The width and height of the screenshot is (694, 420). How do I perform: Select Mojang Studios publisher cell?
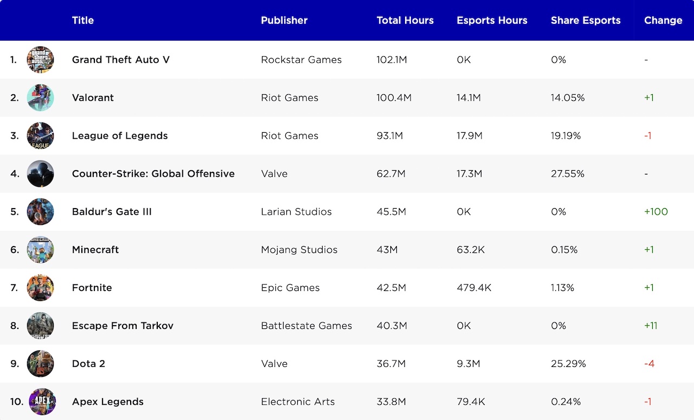[299, 249]
